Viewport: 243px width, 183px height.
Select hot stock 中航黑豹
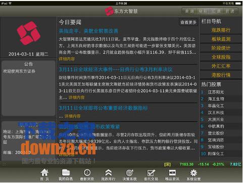pyautogui.click(x=216, y=126)
